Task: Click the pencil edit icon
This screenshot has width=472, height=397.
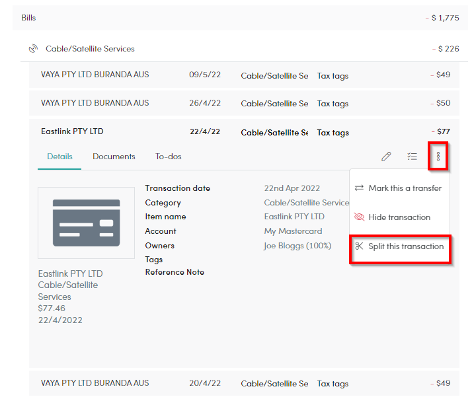Action: pyautogui.click(x=386, y=157)
